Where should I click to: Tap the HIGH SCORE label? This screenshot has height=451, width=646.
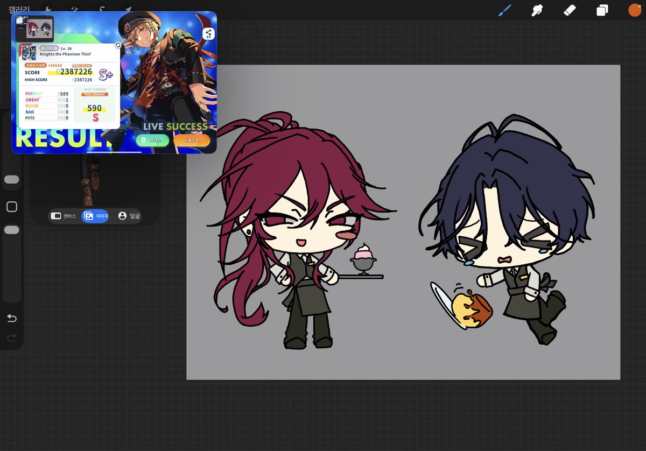[36, 80]
